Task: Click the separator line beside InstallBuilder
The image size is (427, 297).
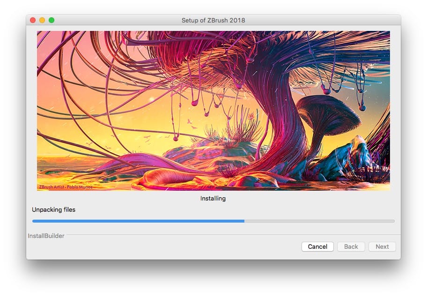Action: [234, 235]
